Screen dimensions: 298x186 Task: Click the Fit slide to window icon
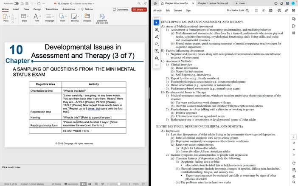[x=143, y=184]
